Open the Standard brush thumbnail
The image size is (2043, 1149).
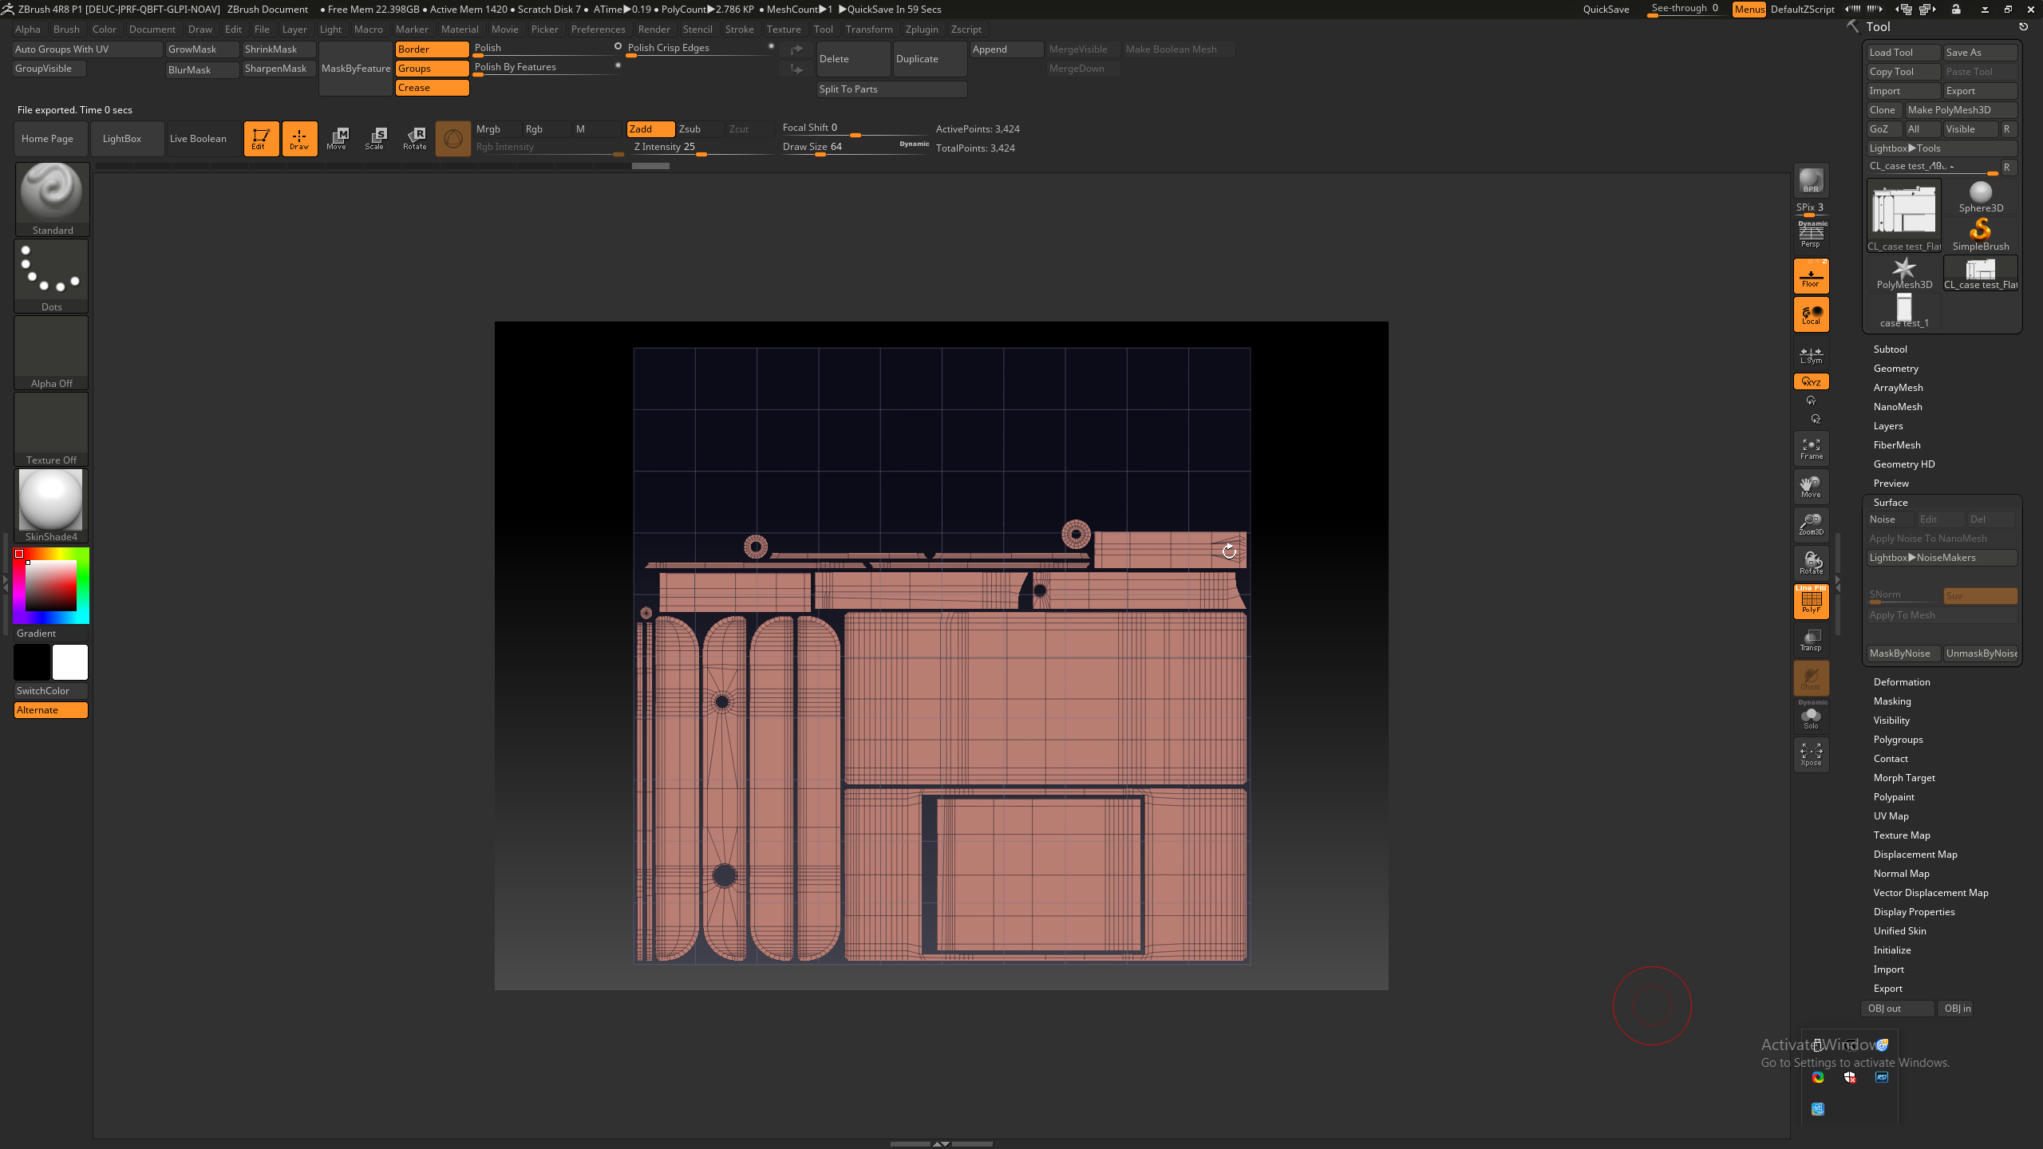[x=52, y=199]
